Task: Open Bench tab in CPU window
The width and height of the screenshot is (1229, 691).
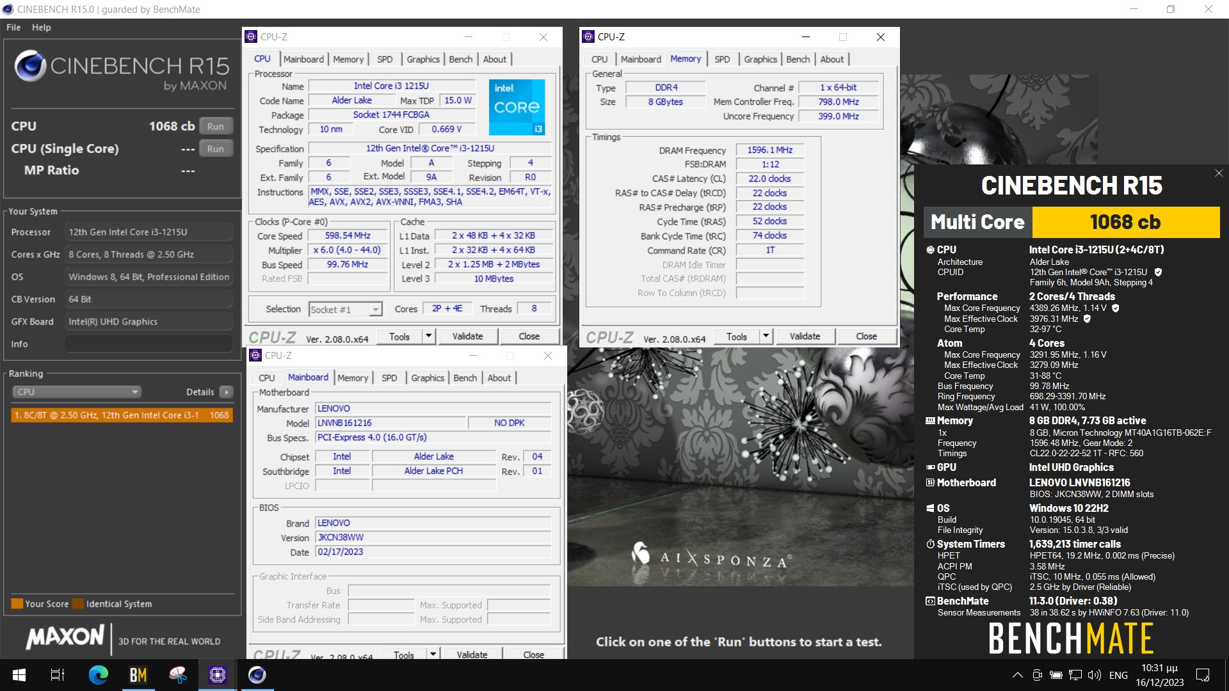Action: (461, 59)
